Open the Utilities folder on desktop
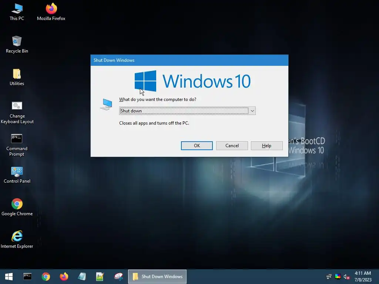The height and width of the screenshot is (284, 379). click(17, 77)
